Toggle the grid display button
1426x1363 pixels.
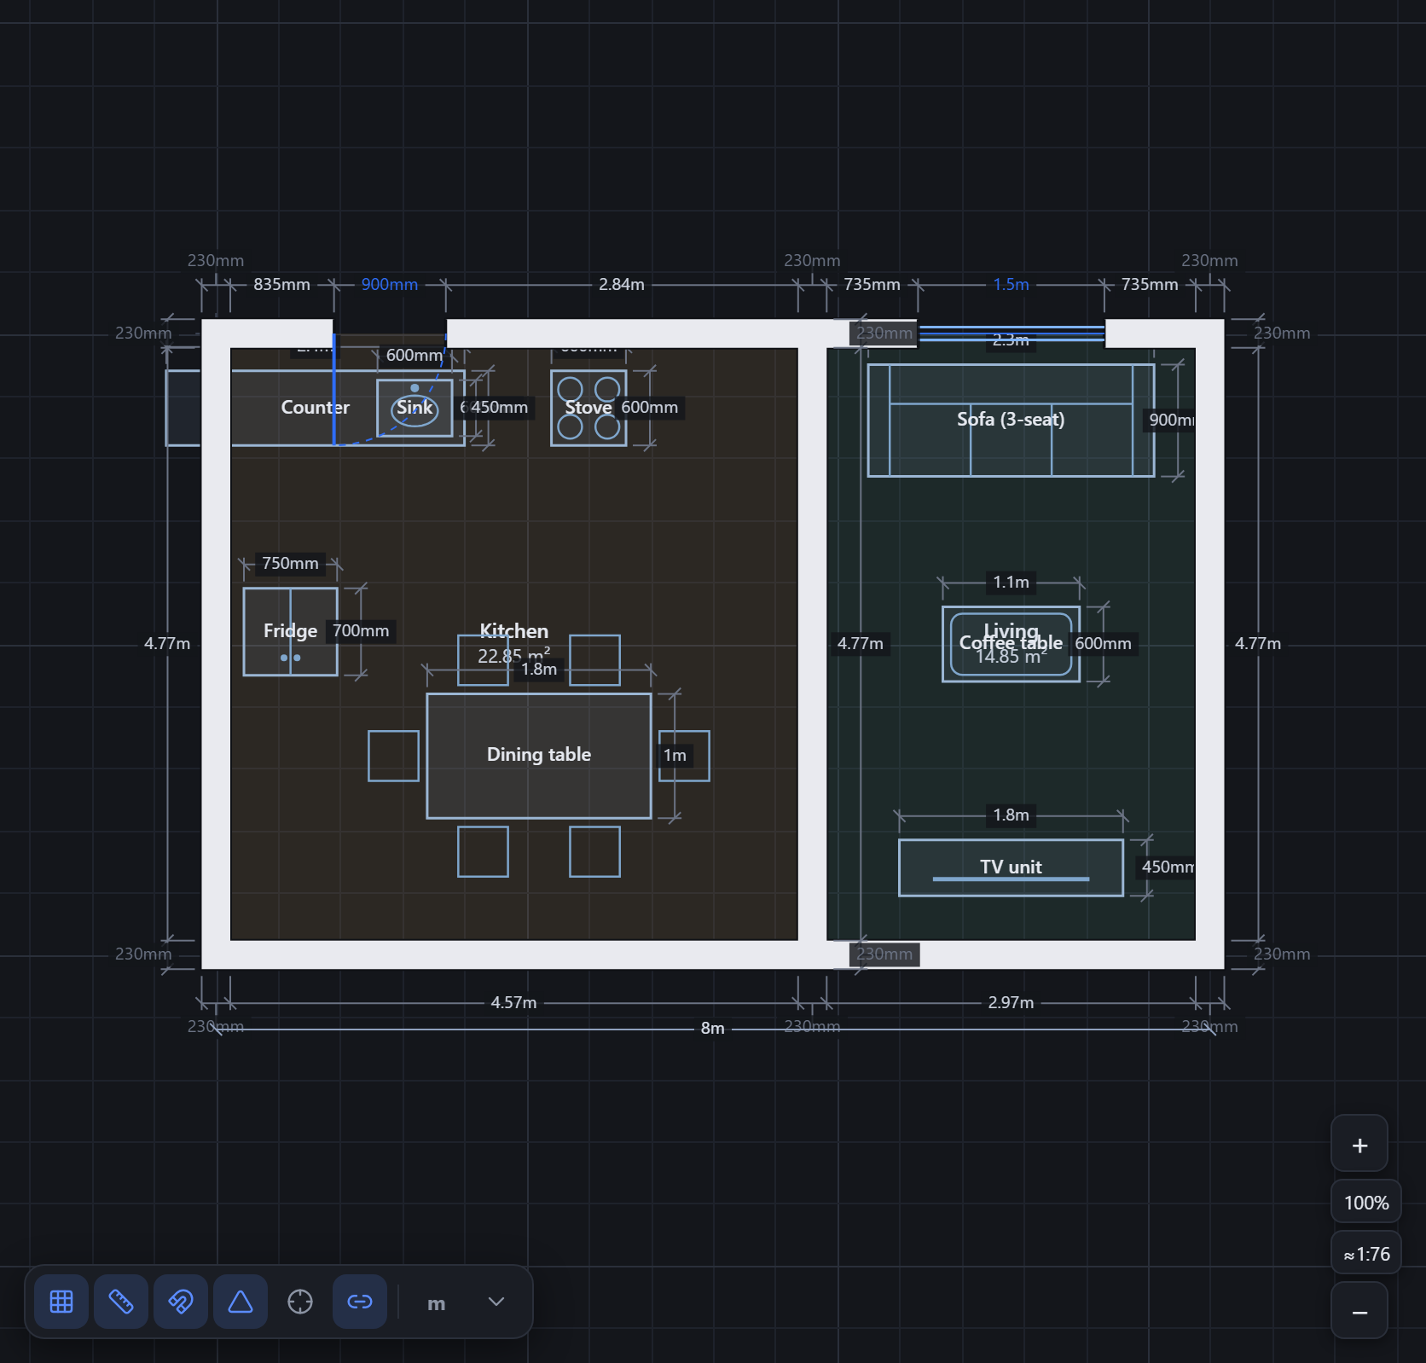point(61,1302)
